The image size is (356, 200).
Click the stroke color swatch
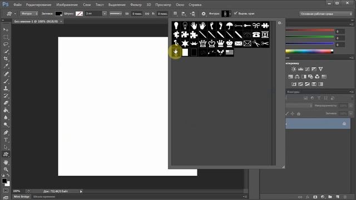pos(79,13)
